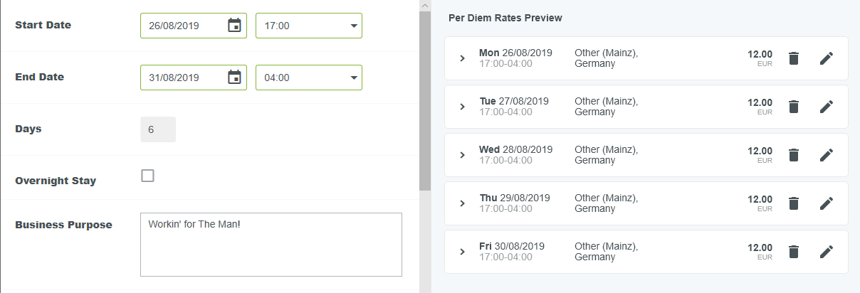
Task: Open the end time 04:00 dropdown
Action: point(308,78)
